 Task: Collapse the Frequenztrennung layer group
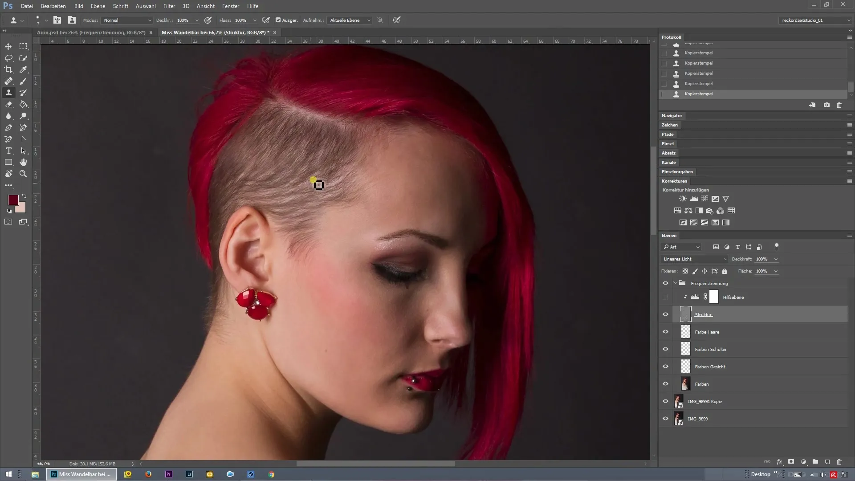[675, 283]
